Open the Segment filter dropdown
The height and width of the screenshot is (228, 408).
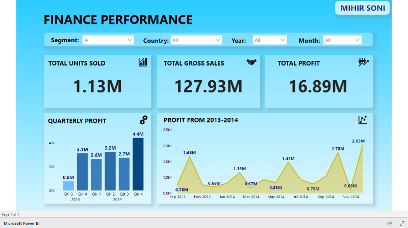click(108, 40)
